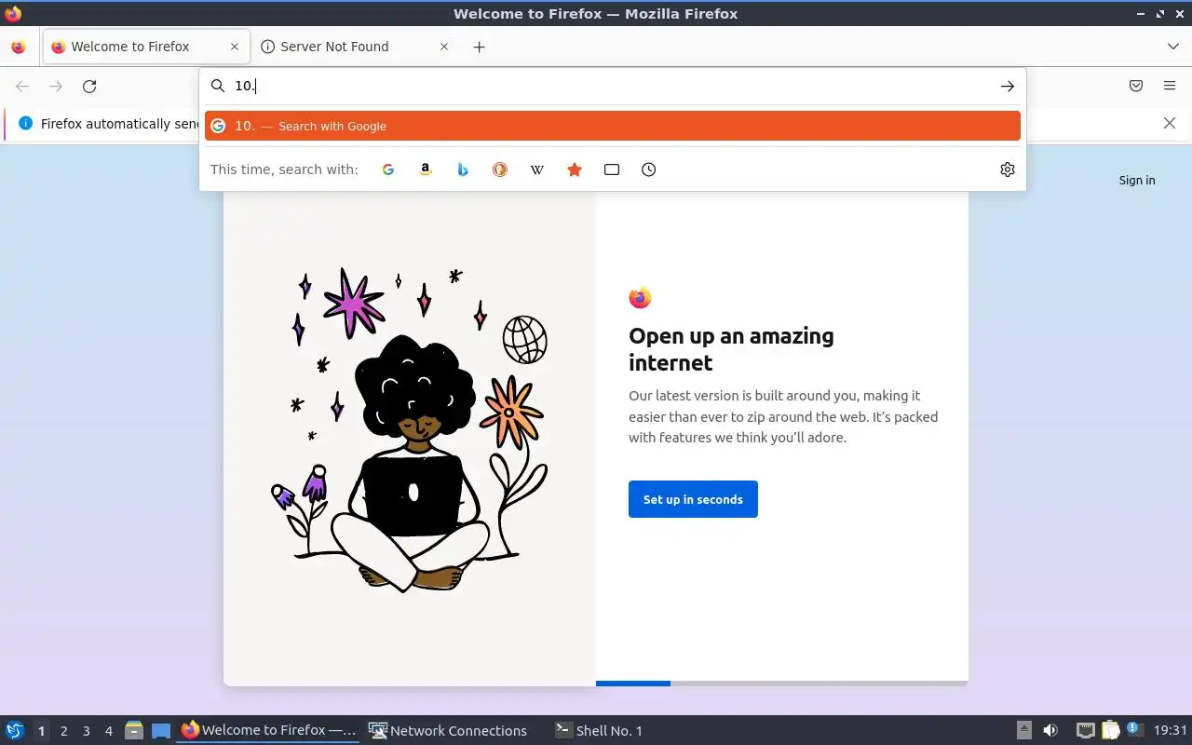Click the network status tray icon

1085,730
